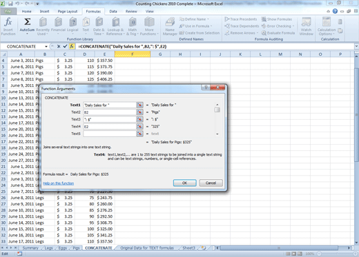
Task: Click Cancel in Function Arguments dialog
Action: (x=211, y=183)
